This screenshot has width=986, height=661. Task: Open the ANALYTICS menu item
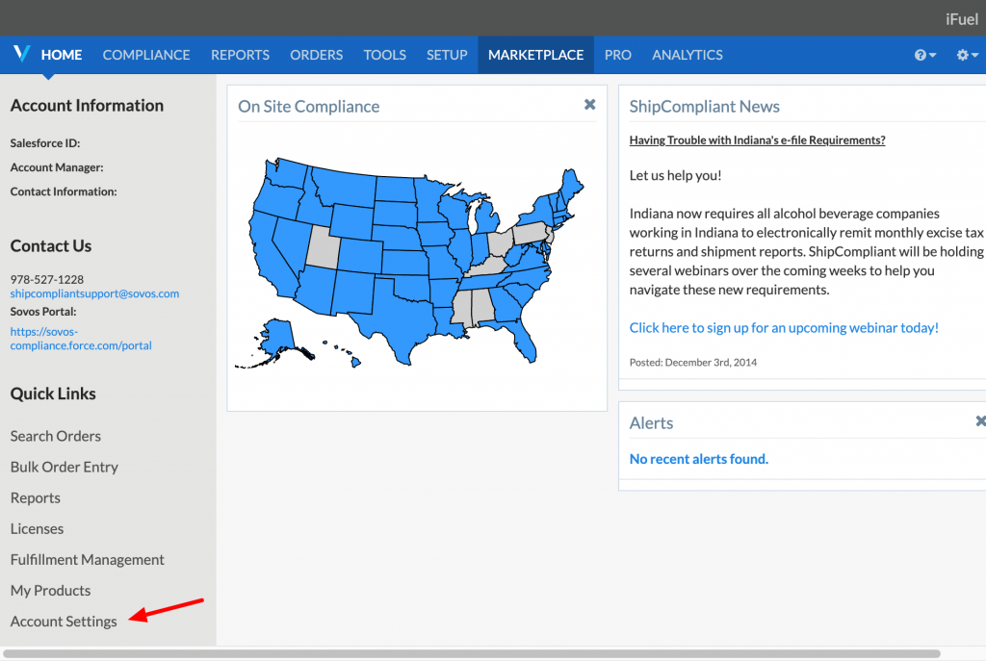[688, 55]
